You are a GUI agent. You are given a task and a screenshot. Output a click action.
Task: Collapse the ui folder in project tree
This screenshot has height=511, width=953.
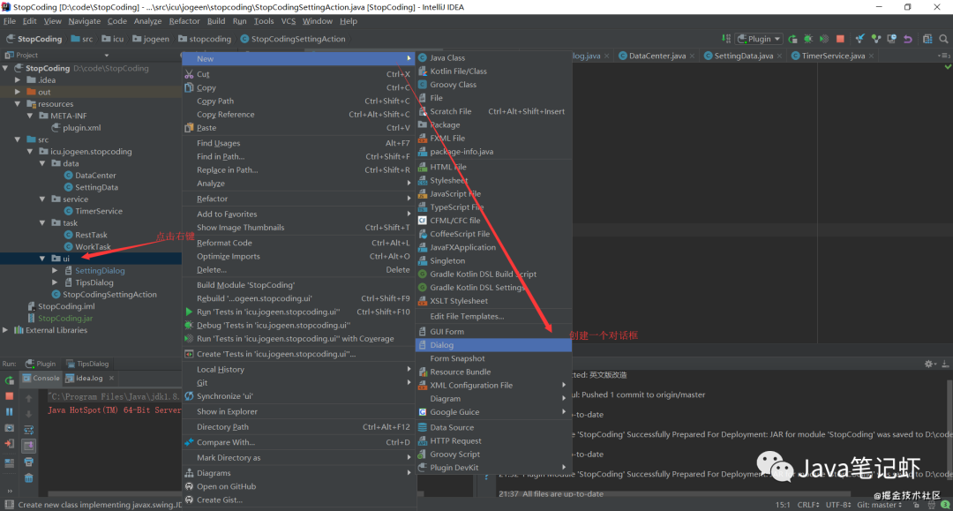pos(42,259)
